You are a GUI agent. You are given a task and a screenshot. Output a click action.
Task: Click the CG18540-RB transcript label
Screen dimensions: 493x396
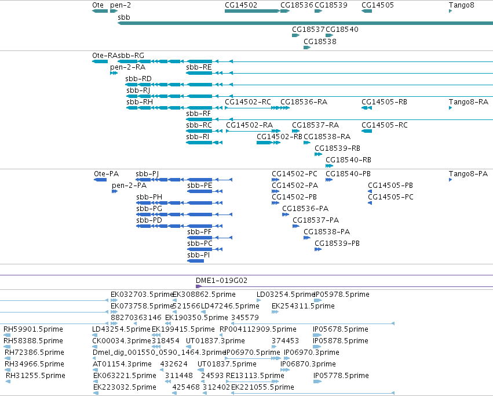[x=348, y=160]
